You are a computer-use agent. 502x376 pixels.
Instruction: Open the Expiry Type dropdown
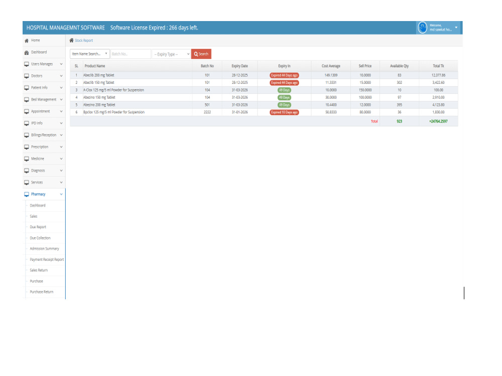tap(171, 54)
